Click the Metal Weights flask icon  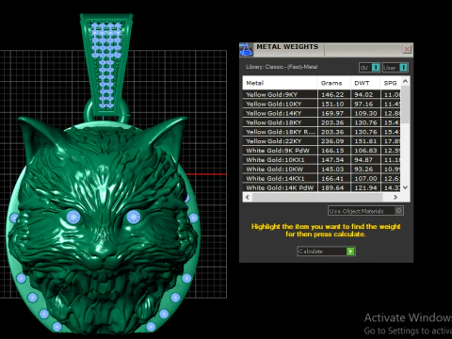point(246,50)
